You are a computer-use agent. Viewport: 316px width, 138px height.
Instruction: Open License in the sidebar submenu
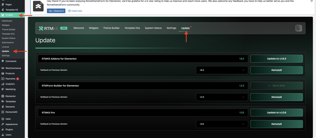coord(6,47)
